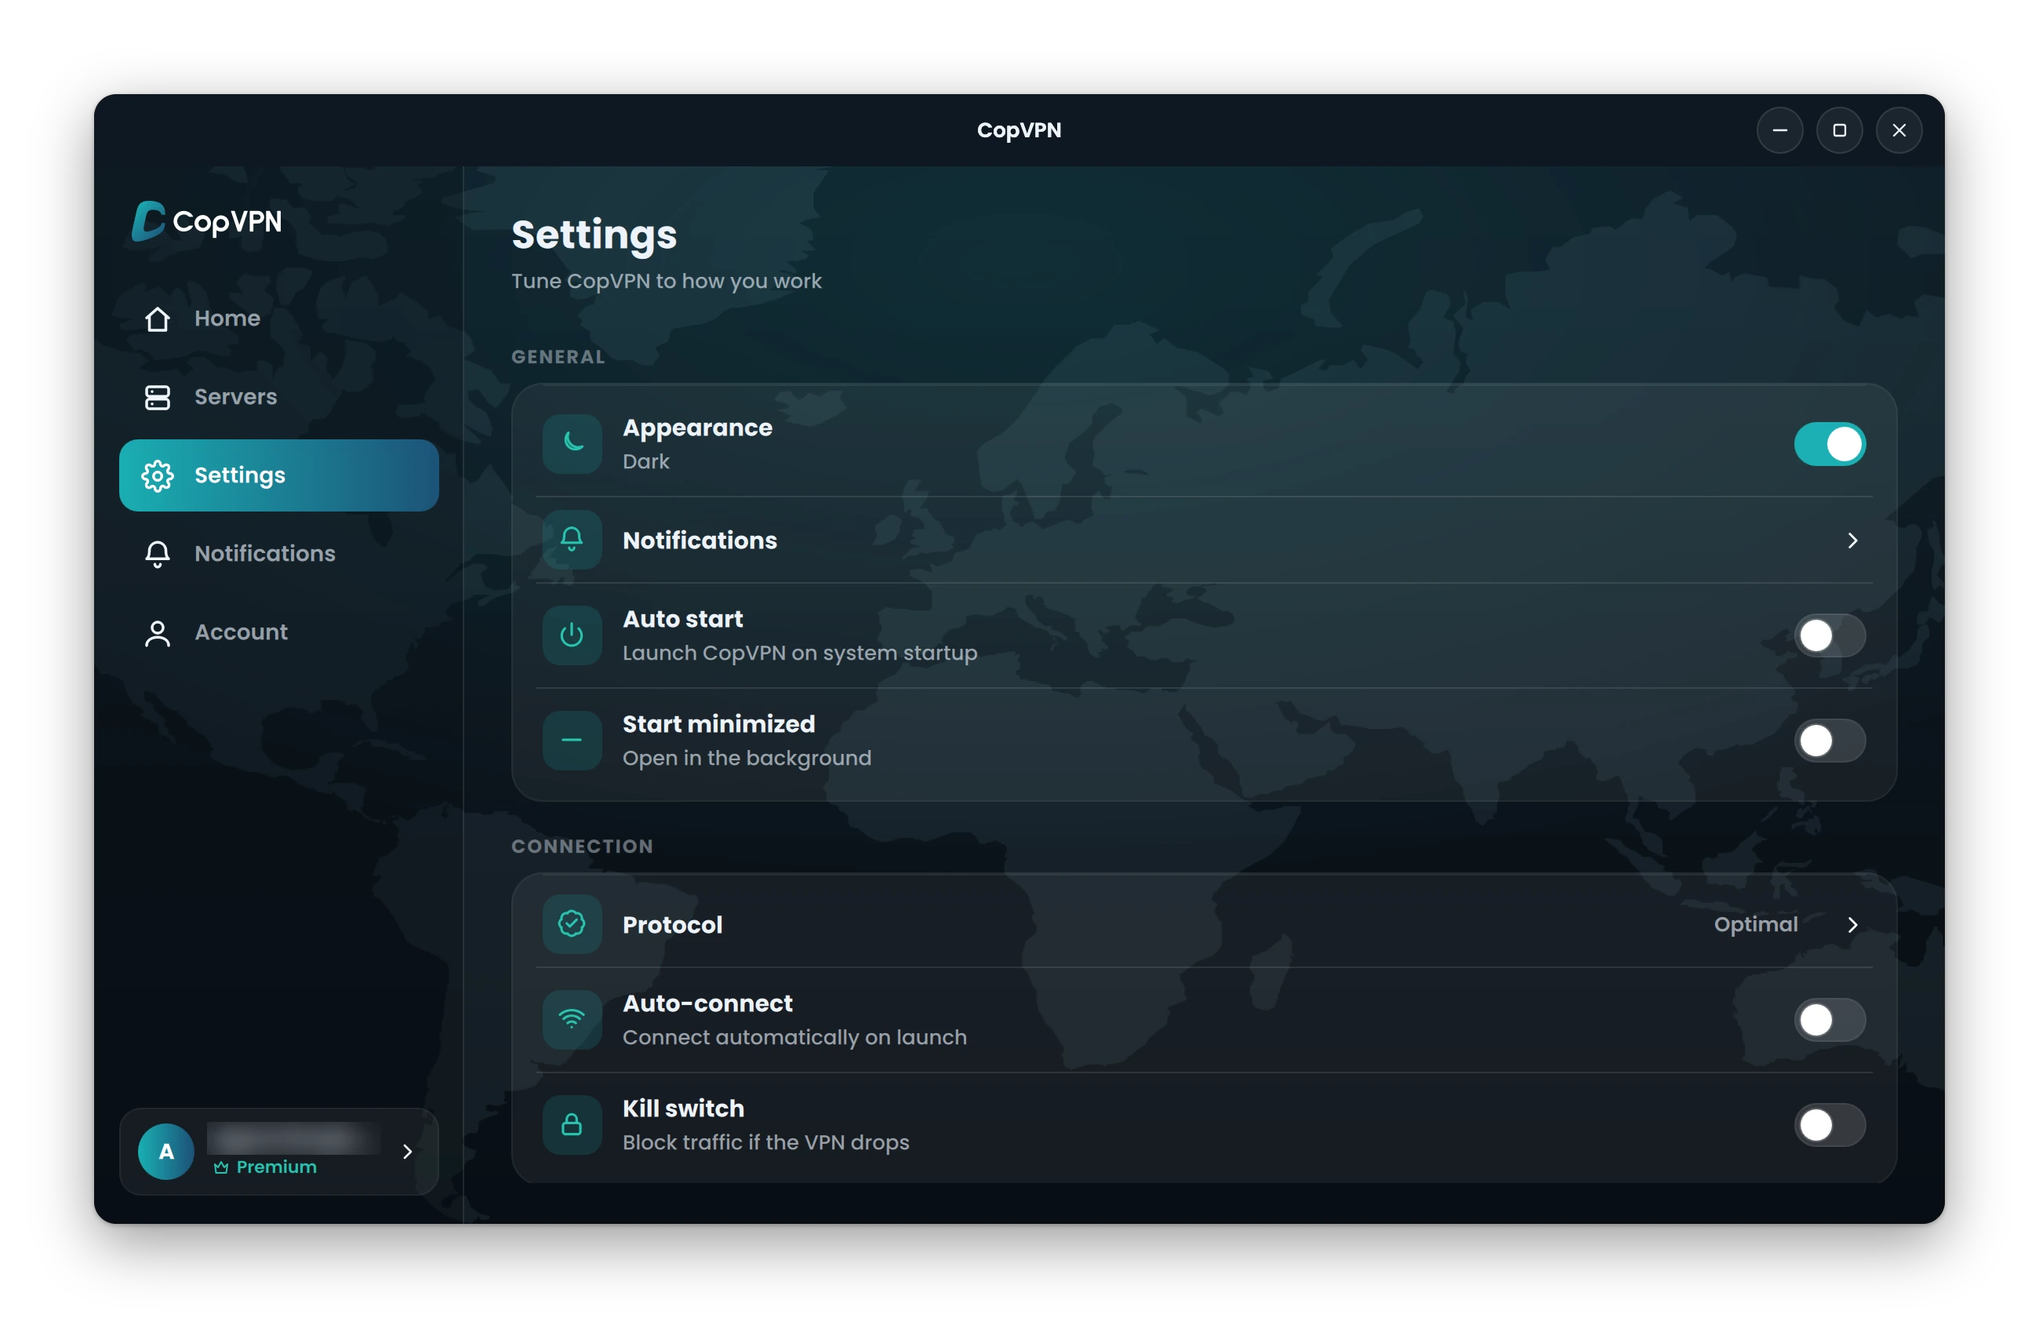The height and width of the screenshot is (1318, 2039).
Task: Click the lock icon beside Kill switch
Action: (572, 1124)
